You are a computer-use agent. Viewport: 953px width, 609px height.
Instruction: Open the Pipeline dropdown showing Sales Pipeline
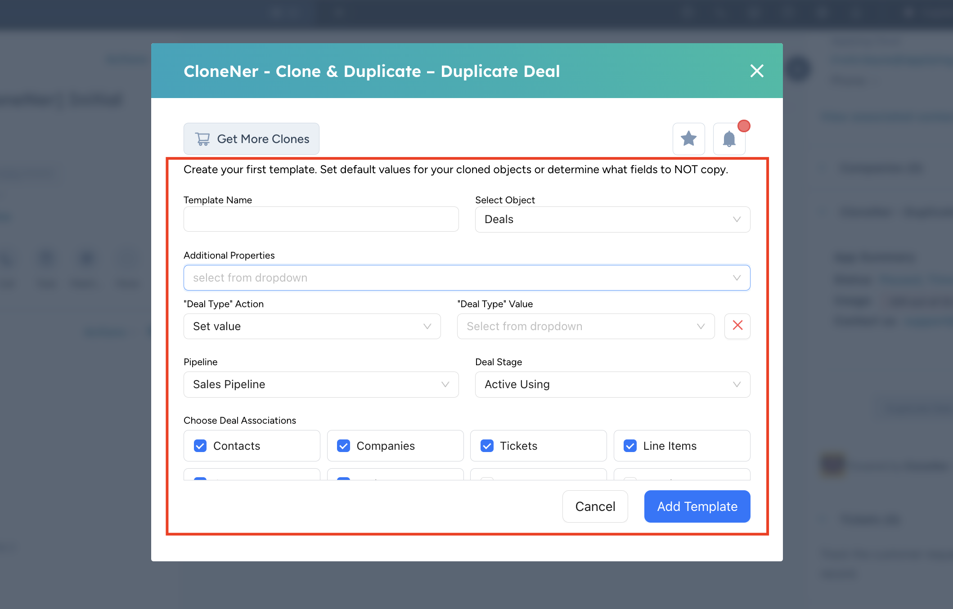point(321,385)
